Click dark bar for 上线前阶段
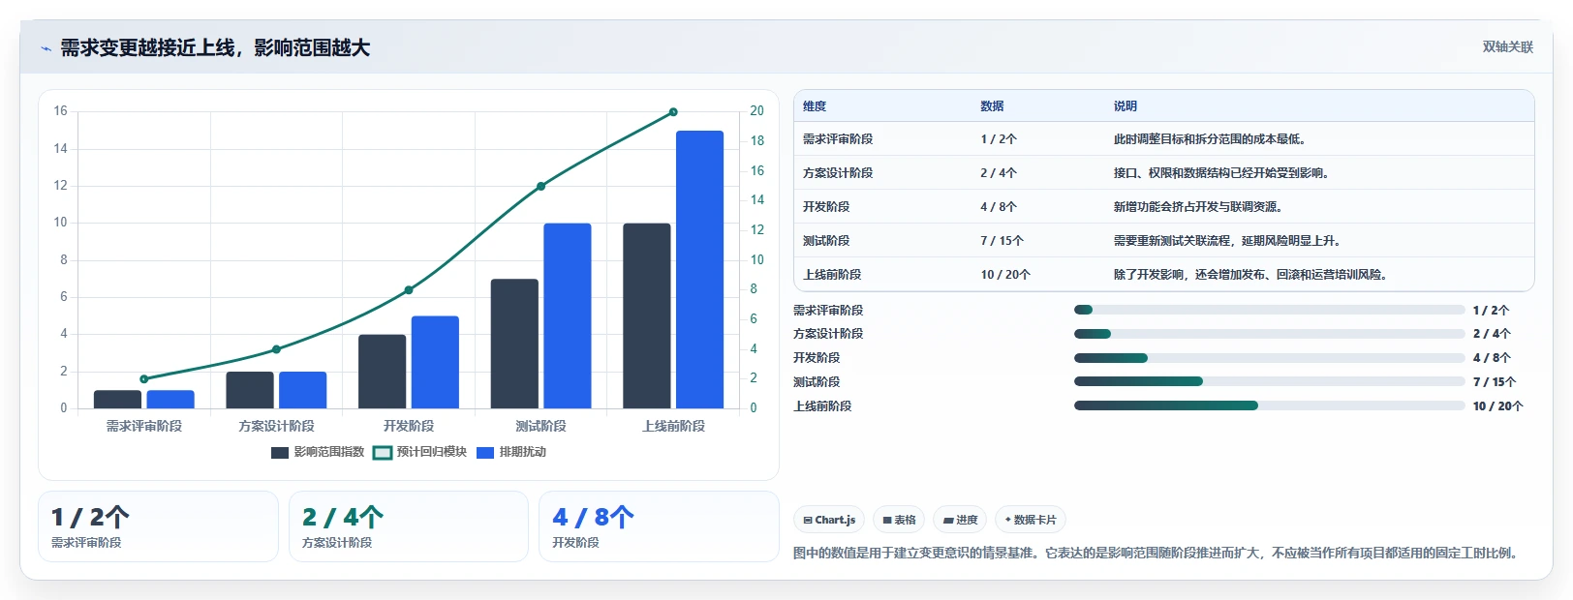The height and width of the screenshot is (600, 1573). (647, 316)
